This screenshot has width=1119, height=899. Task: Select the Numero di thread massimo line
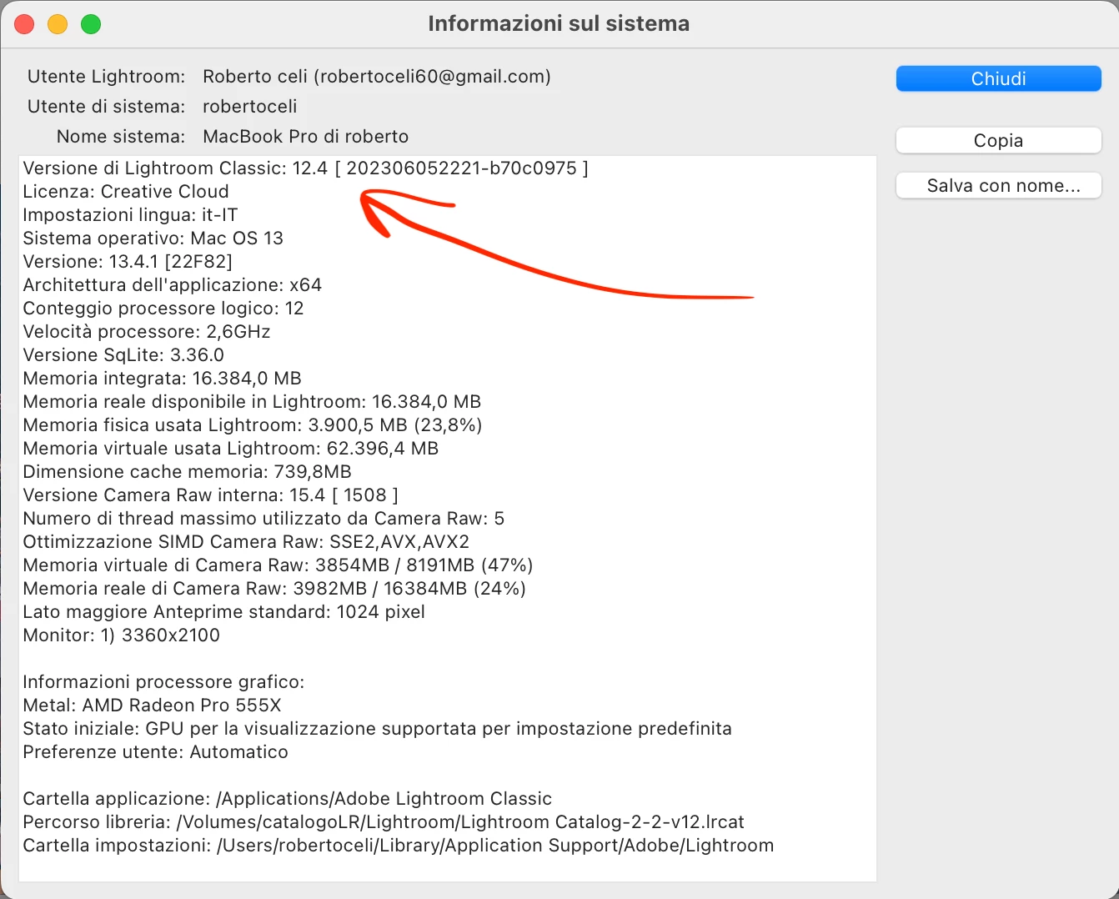[x=263, y=519]
